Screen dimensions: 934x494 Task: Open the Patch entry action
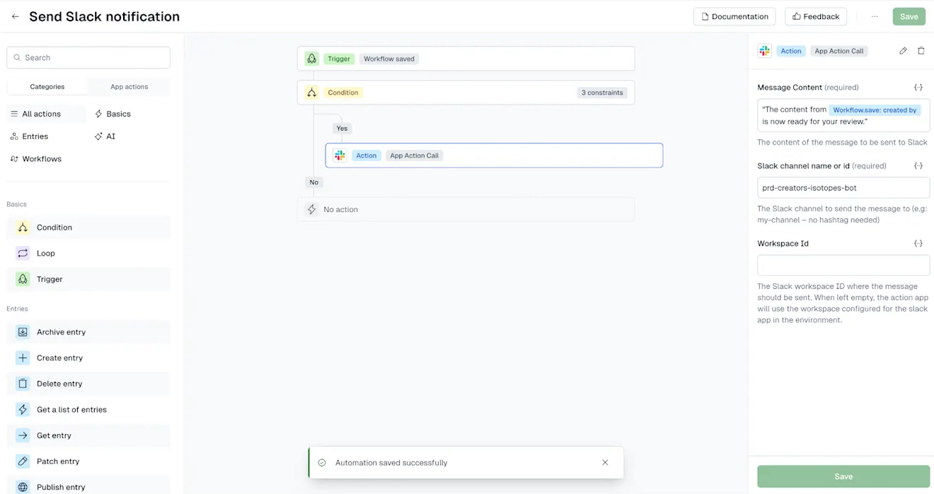click(x=57, y=461)
